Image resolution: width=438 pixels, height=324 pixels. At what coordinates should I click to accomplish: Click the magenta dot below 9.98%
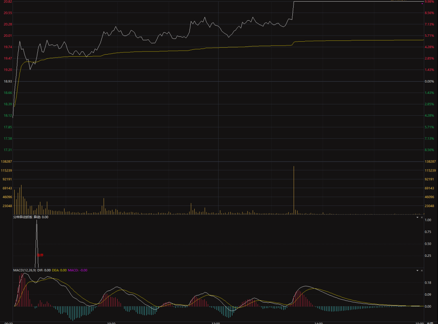pos(423,4)
